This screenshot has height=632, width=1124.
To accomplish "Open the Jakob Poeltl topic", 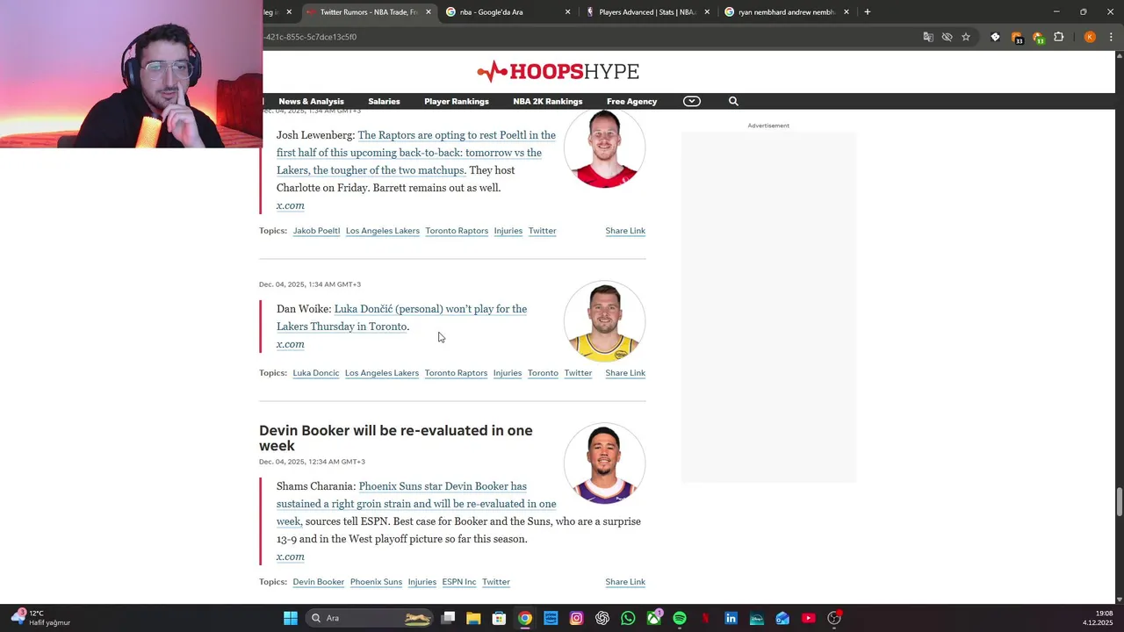I will tap(316, 231).
